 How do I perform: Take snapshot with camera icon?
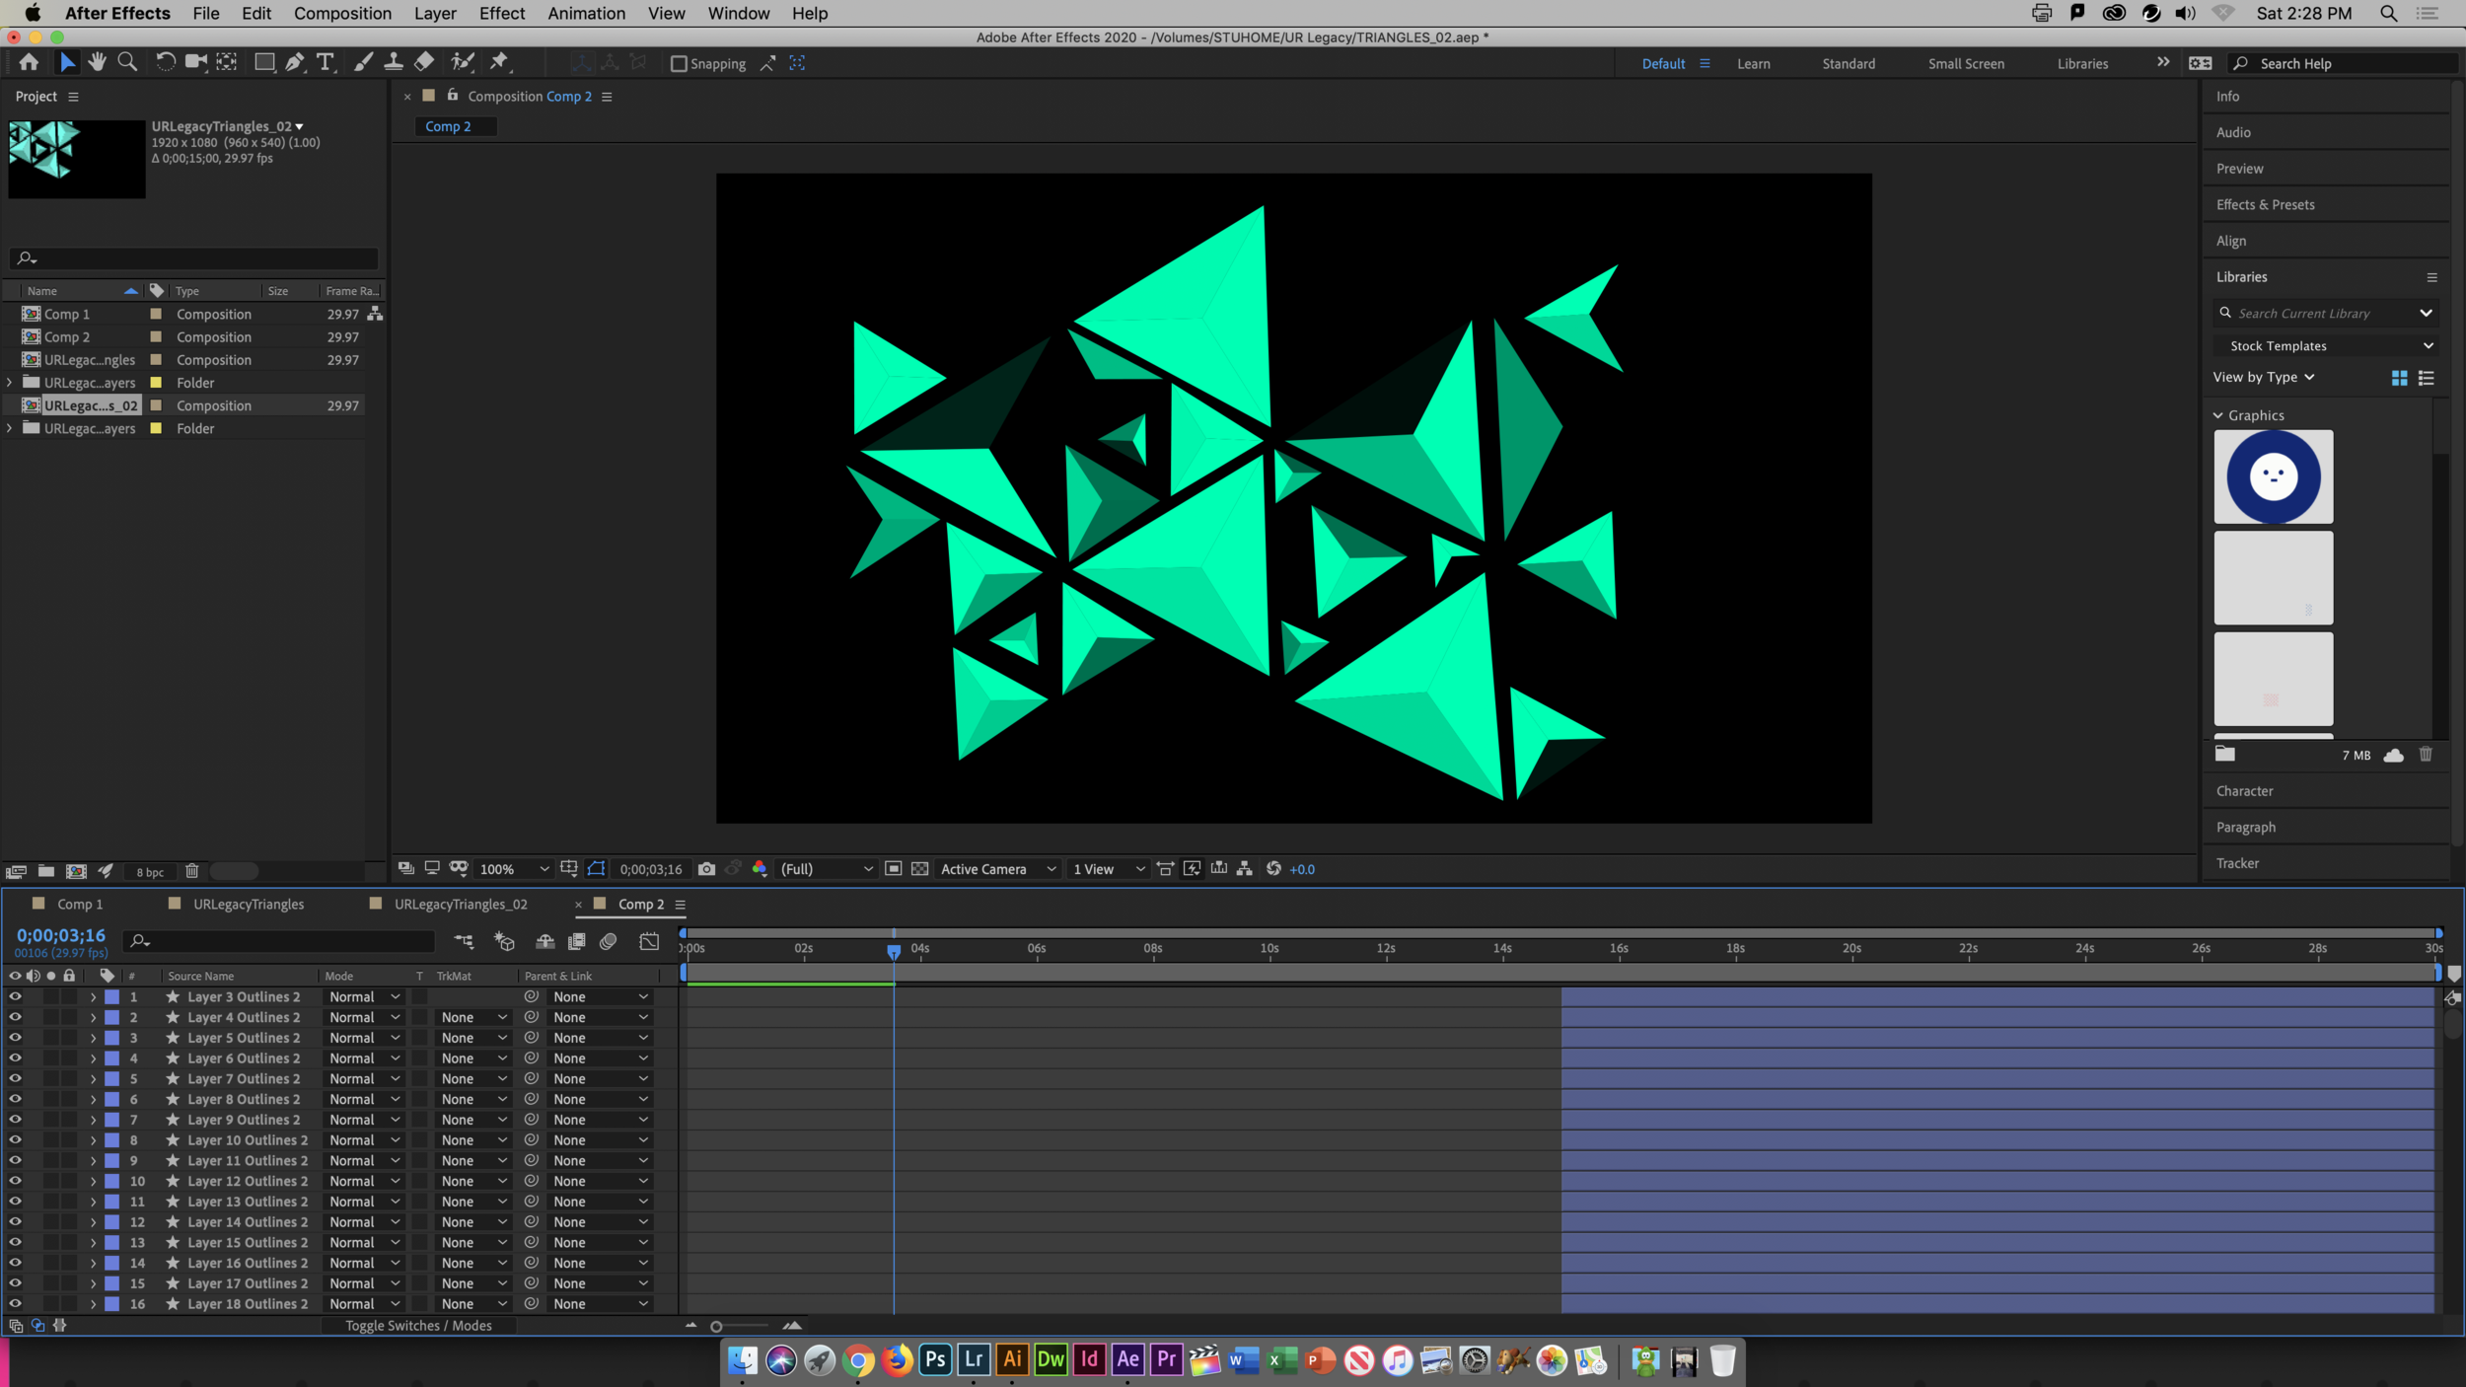[x=706, y=869]
